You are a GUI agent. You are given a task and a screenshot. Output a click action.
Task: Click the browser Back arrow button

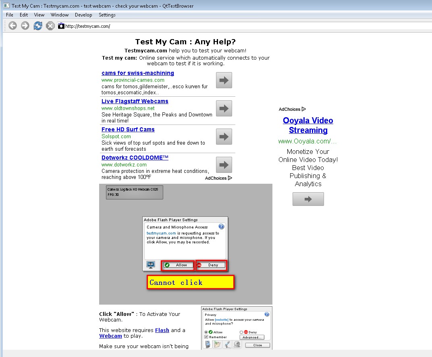pyautogui.click(x=13, y=26)
